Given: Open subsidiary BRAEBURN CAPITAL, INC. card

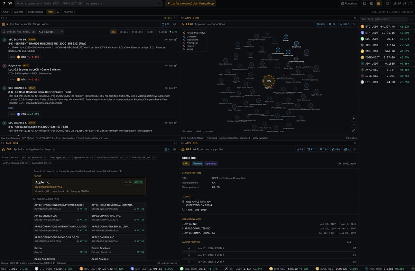Looking at the screenshot, I should click(118, 217).
